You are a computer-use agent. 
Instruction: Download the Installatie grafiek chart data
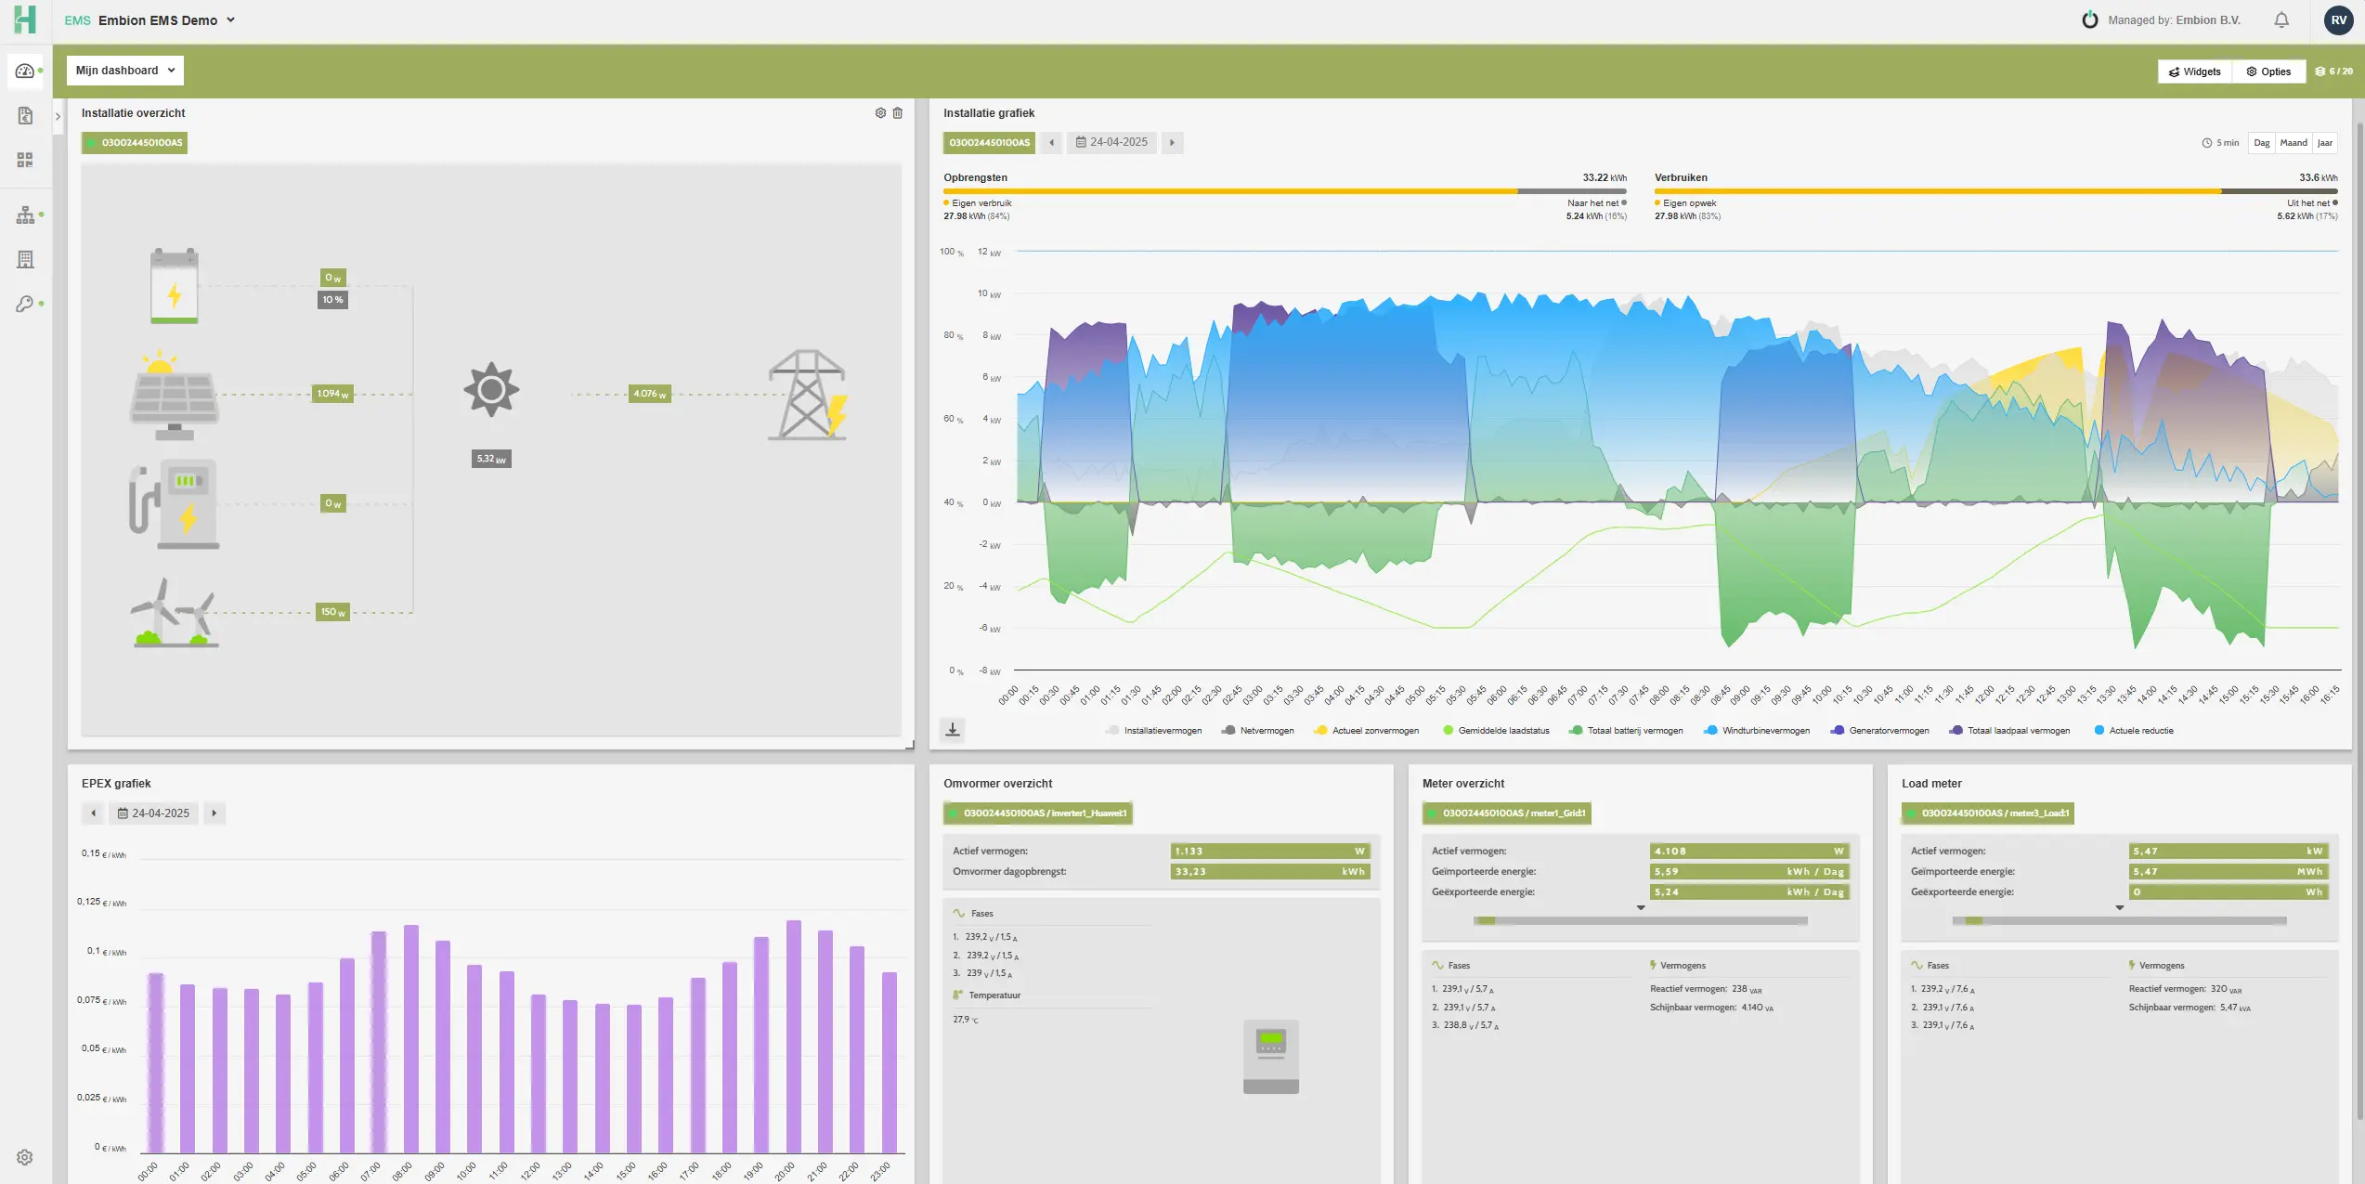[x=953, y=730]
